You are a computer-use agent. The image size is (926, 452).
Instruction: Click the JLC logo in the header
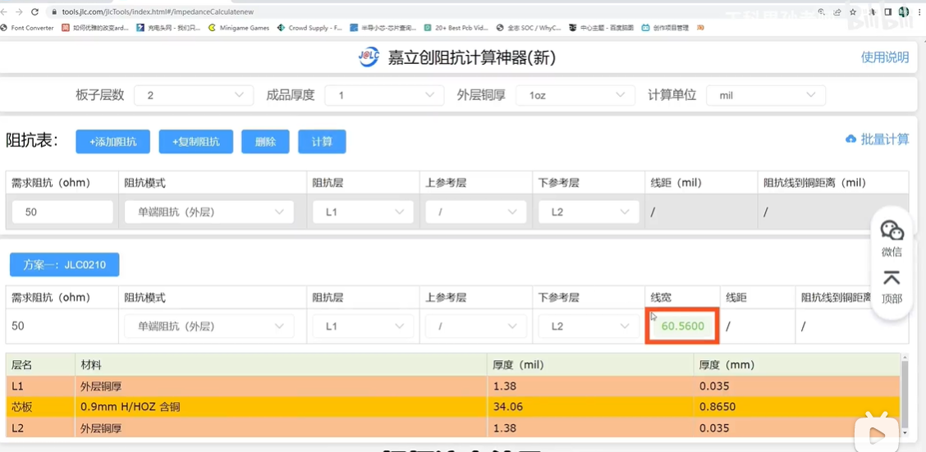point(369,57)
